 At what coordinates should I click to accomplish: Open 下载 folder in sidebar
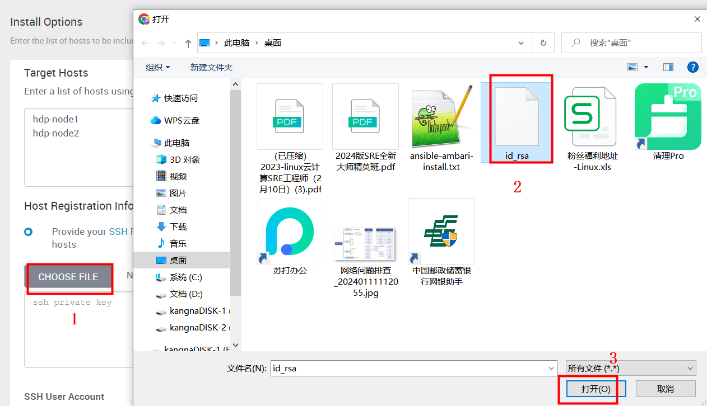[x=171, y=226]
